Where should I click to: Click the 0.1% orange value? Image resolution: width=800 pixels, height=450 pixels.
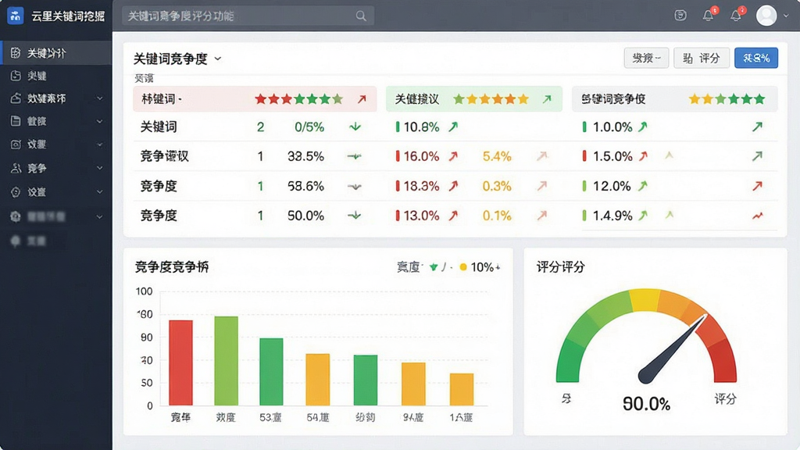click(x=497, y=216)
